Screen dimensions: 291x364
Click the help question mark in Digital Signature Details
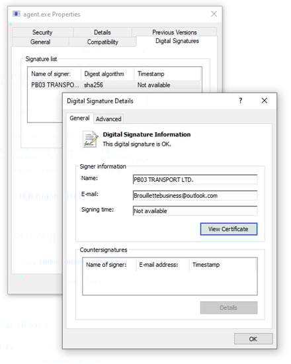[241, 101]
